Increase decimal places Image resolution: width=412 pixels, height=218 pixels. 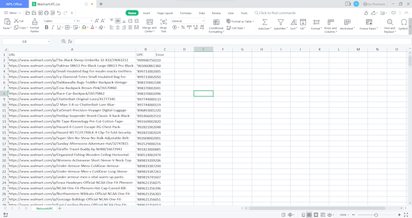click(196, 27)
